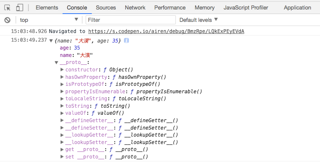Expand the toLocaleString function entry
The image size is (320, 163).
(62, 99)
